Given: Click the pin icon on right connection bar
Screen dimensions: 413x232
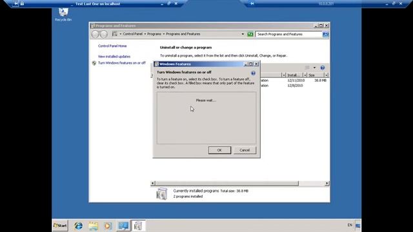Looking at the screenshot, I should (x=252, y=4).
